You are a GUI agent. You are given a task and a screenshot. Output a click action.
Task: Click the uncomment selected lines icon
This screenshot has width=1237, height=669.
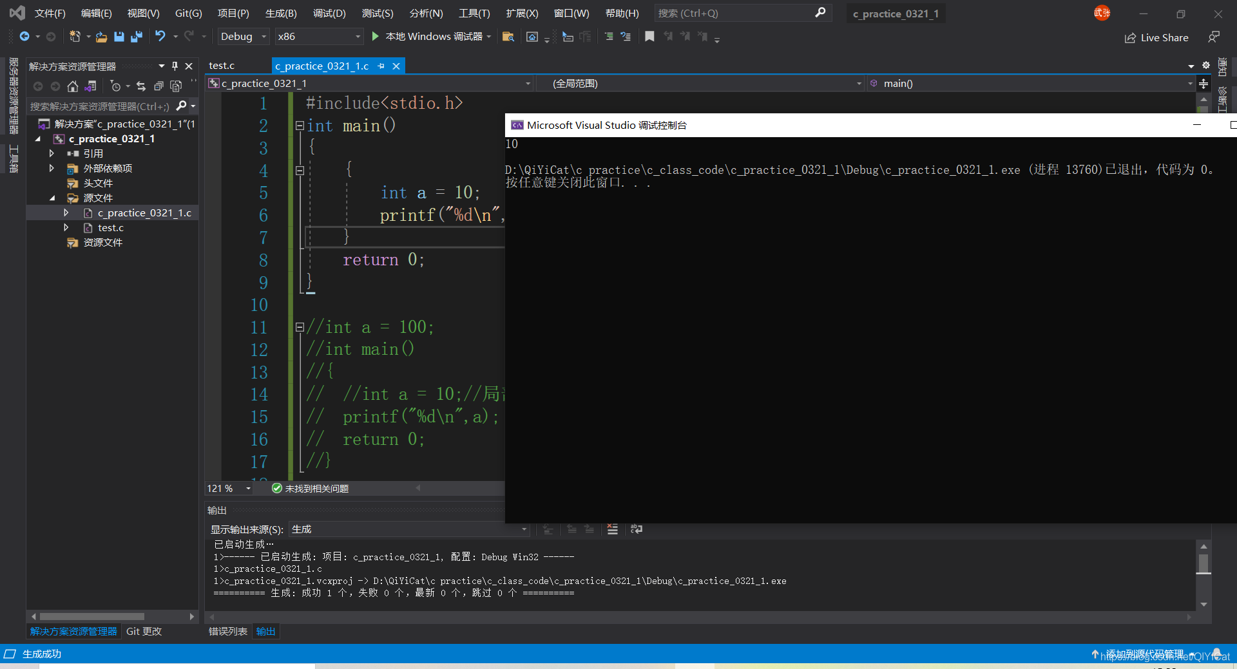[626, 37]
